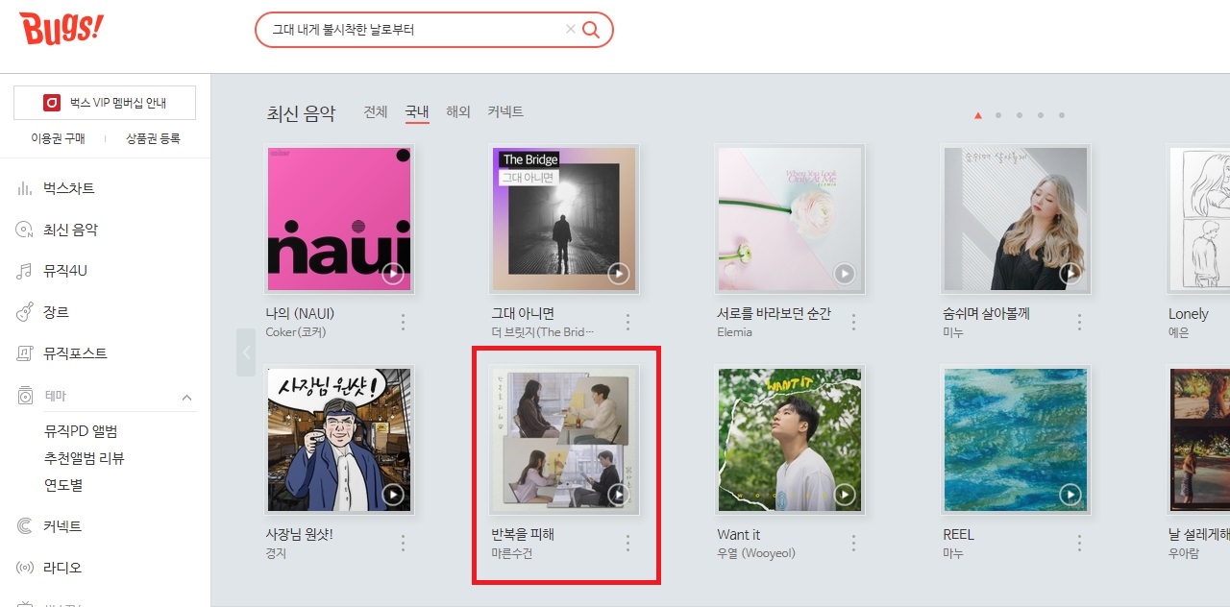Switch to the 해외 tab
This screenshot has height=607, width=1230.
tap(458, 111)
